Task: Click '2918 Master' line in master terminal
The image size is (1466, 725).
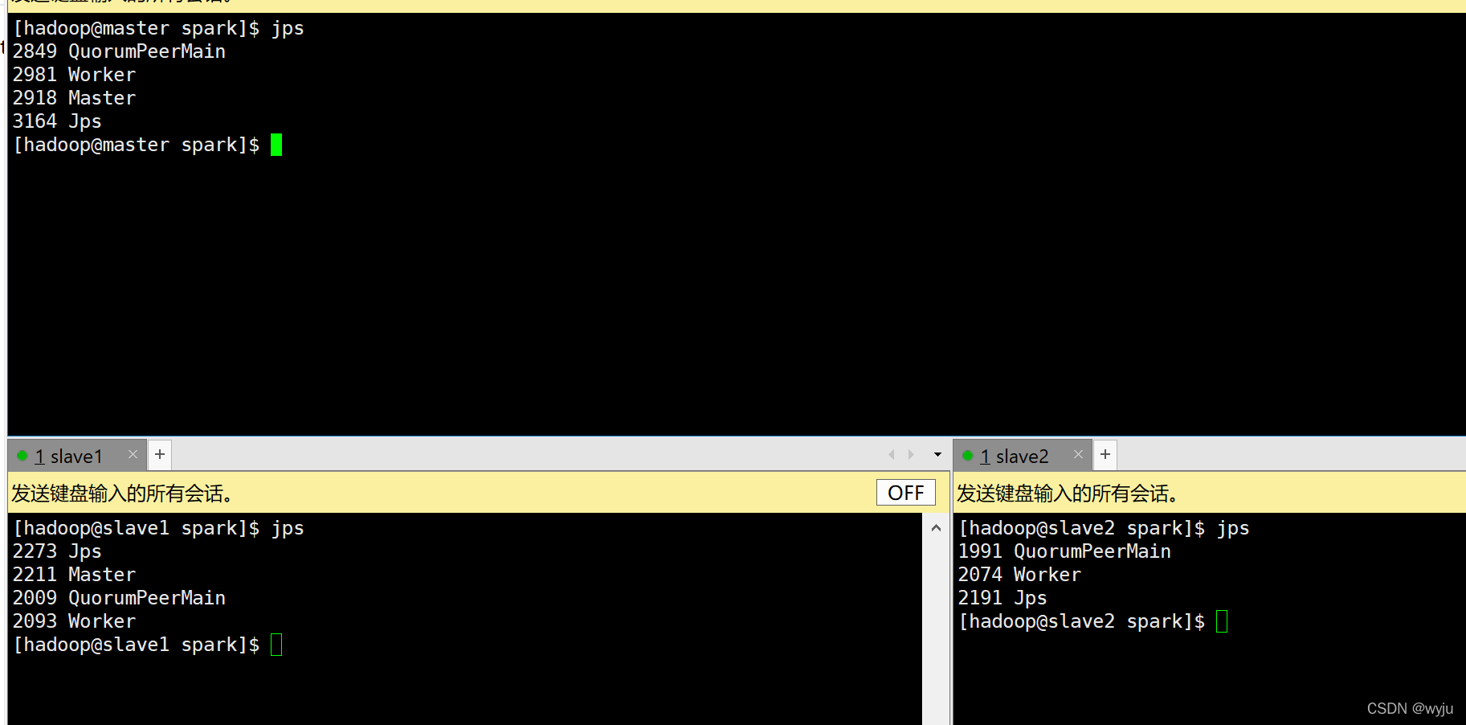Action: pos(74,98)
